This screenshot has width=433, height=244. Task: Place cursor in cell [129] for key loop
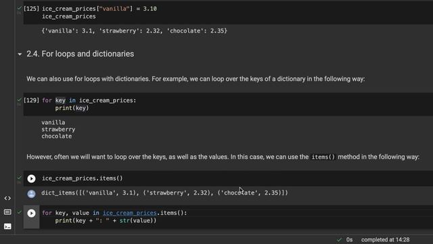[x=228, y=104]
